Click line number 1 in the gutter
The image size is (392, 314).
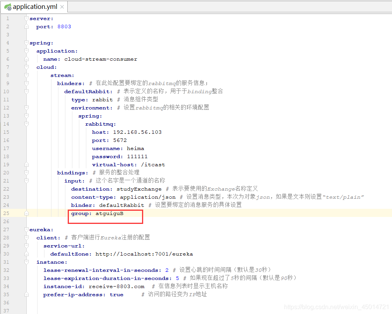point(8,19)
